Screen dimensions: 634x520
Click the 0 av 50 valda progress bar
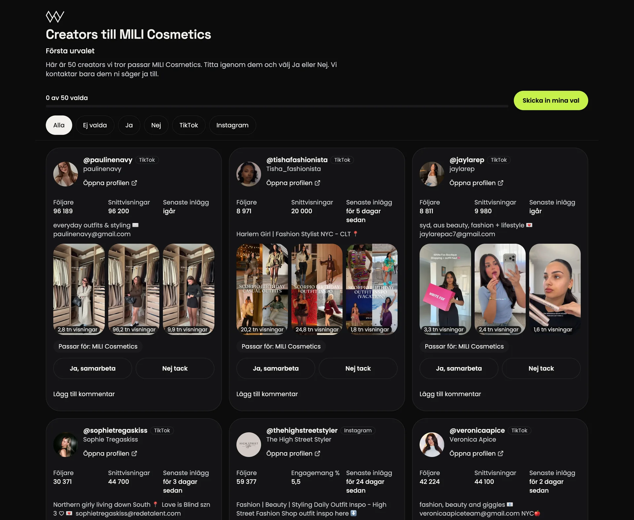277,106
